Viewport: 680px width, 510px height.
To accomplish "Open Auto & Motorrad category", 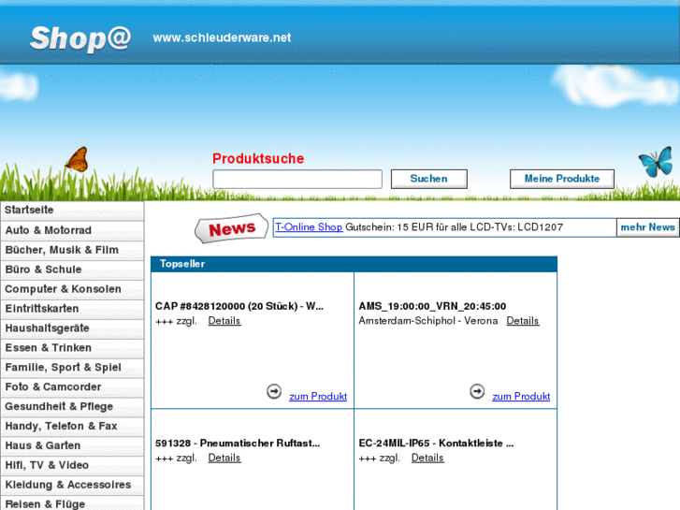I will [72, 230].
